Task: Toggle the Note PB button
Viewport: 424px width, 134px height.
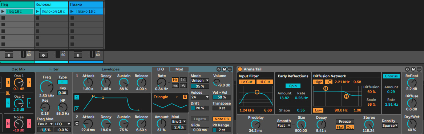Action: 222,119
